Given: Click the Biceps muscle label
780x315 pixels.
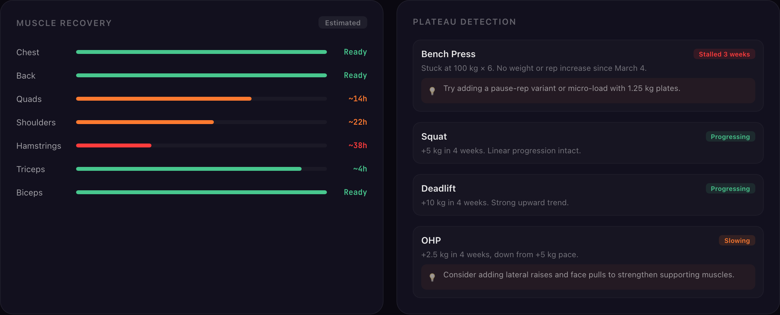Looking at the screenshot, I should [29, 193].
